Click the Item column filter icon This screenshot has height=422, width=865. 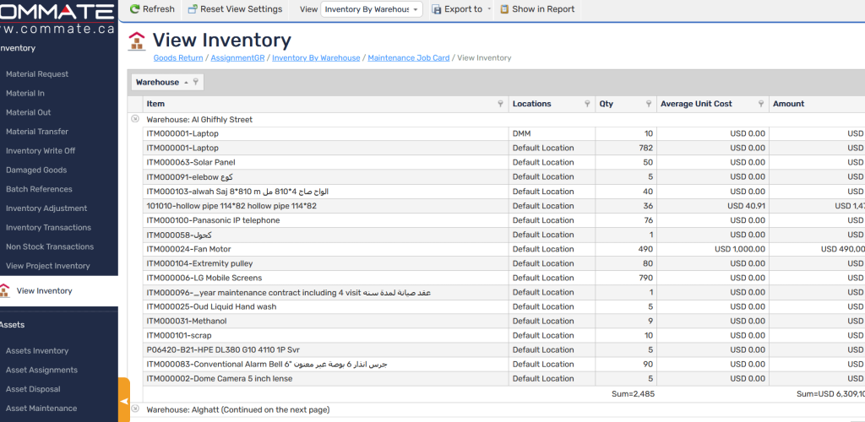coord(500,105)
